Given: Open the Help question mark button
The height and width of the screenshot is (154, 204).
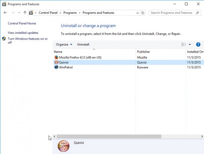Looking at the screenshot, I should (198, 44).
